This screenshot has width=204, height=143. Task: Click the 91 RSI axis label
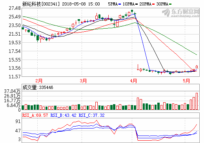pos(18,121)
